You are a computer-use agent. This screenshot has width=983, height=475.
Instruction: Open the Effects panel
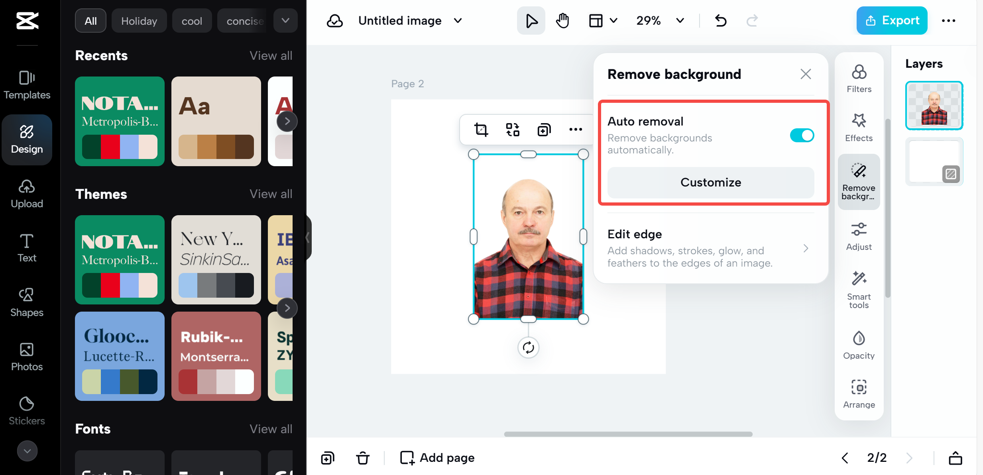pos(859,128)
